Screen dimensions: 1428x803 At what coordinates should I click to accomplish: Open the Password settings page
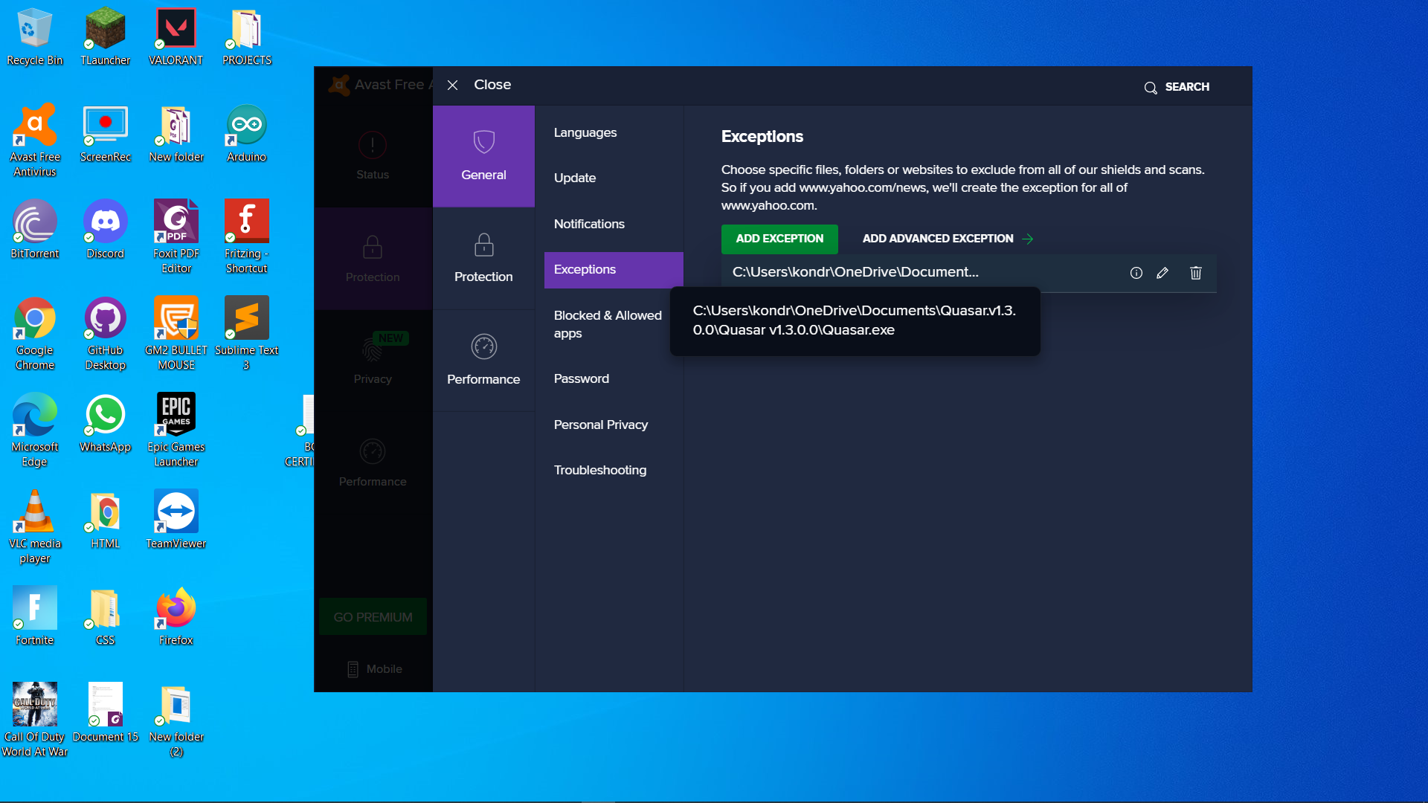(x=581, y=378)
